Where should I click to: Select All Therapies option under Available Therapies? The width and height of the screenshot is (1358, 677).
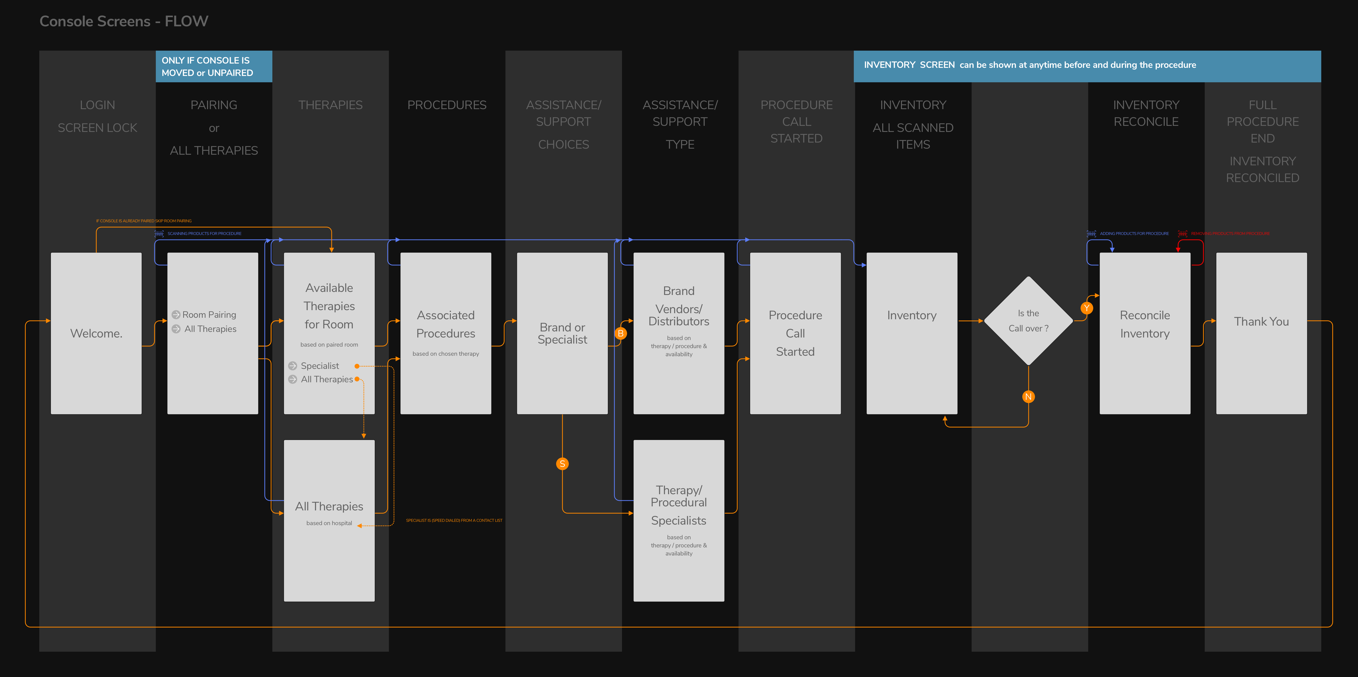(326, 379)
